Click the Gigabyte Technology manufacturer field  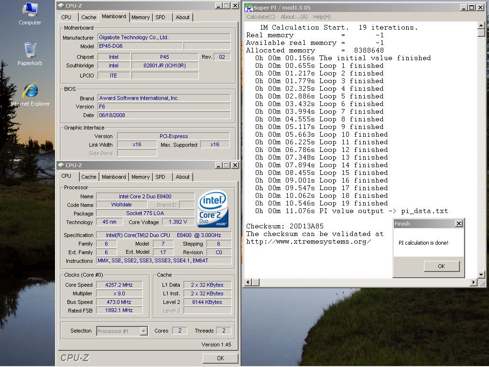pyautogui.click(x=164, y=37)
